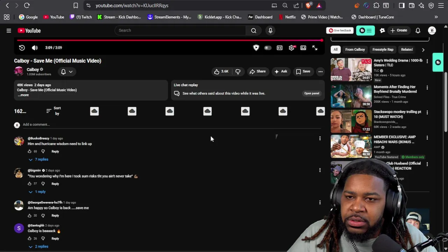Open the Calboy channel name

[33, 69]
